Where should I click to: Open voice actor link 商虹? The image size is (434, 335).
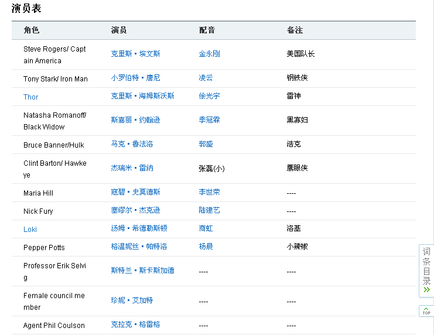point(206,228)
